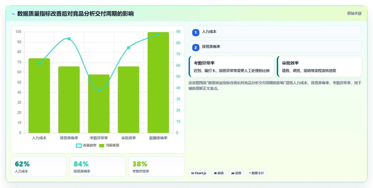
Task: Click the icon inside 表格 tag
Action: pos(215,173)
